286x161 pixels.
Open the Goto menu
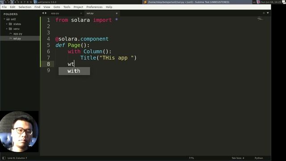click(x=57, y=7)
